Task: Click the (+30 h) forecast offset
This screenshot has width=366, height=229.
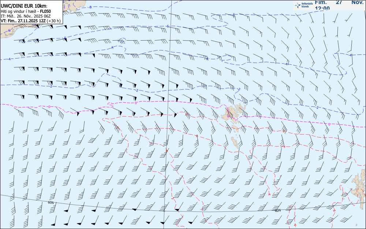Action: (x=54, y=21)
